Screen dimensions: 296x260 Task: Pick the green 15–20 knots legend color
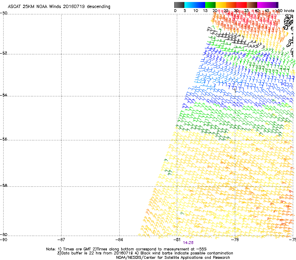tap(211, 5)
